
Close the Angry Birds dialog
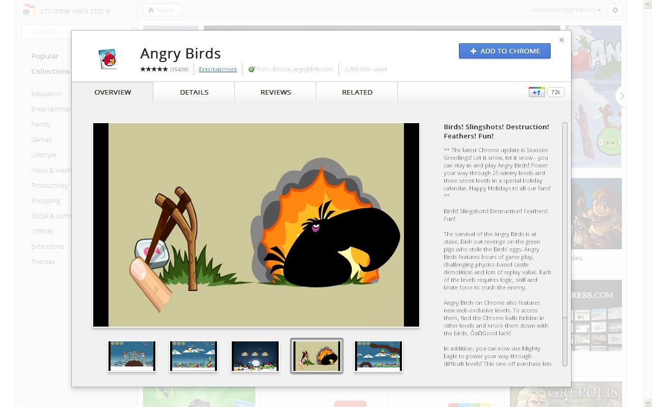(561, 40)
